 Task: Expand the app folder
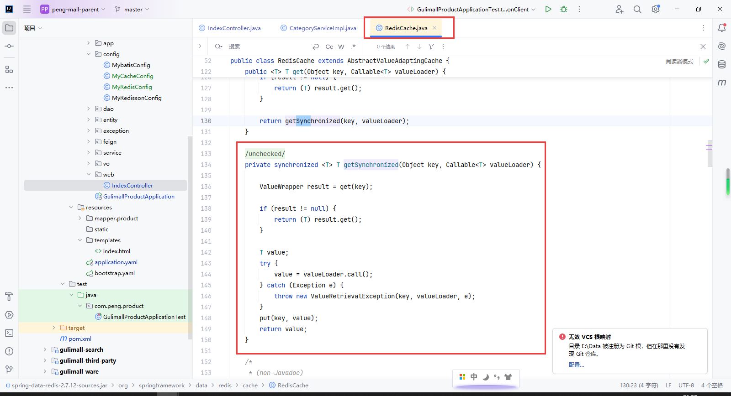(x=89, y=43)
